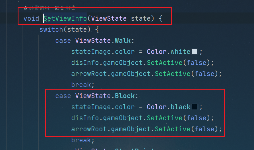The width and height of the screenshot is (254, 150).
Task: Click the break statement after Block case
Action: click(81, 140)
